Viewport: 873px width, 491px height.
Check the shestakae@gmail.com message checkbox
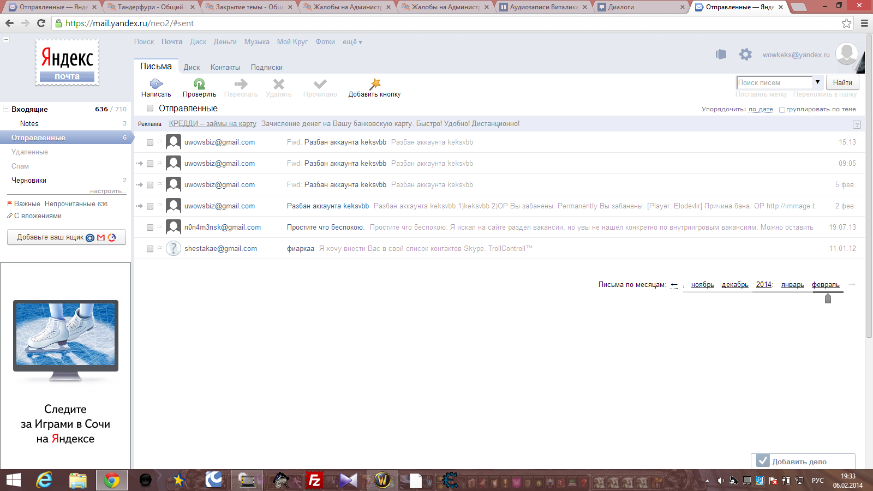150,249
